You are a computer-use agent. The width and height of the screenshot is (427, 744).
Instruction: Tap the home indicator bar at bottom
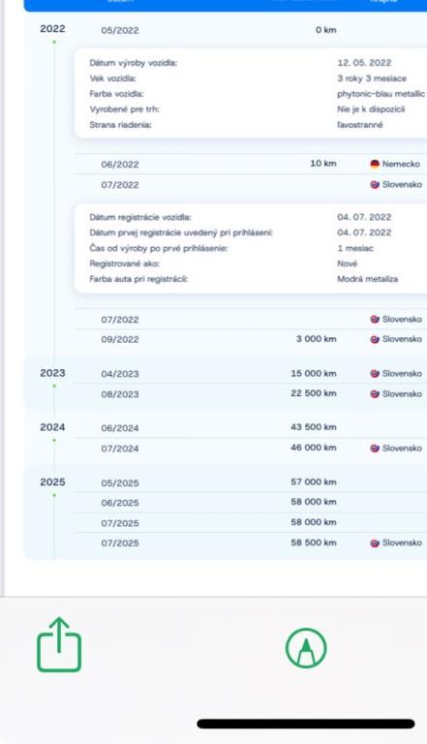[306, 724]
